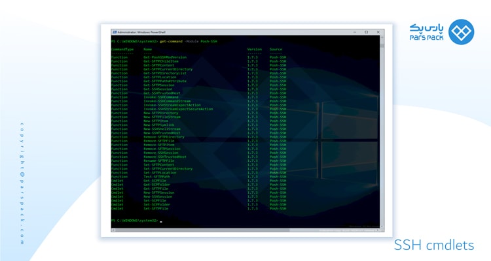Screen dimensions: 491x261
Task: Select the 'Set-SFTPContent' entry
Action: (x=159, y=165)
